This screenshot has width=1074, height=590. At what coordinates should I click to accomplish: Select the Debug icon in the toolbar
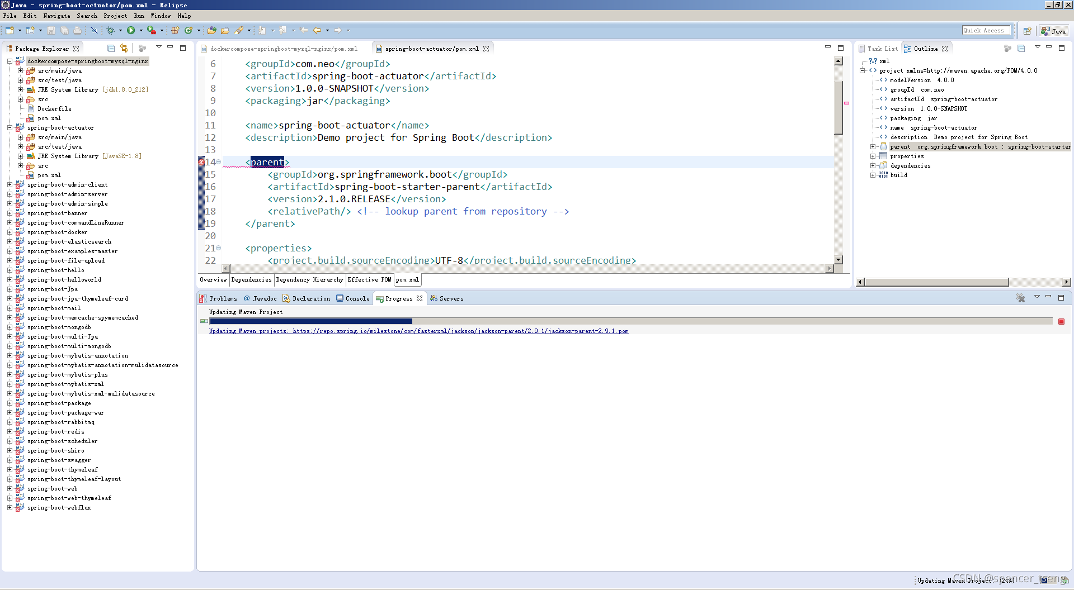coord(111,31)
